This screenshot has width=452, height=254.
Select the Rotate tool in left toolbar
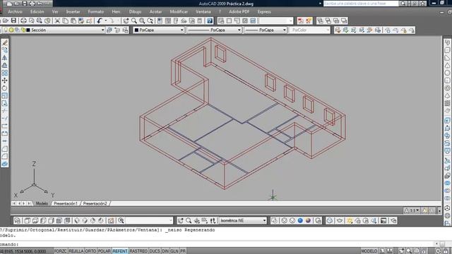tap(5, 88)
